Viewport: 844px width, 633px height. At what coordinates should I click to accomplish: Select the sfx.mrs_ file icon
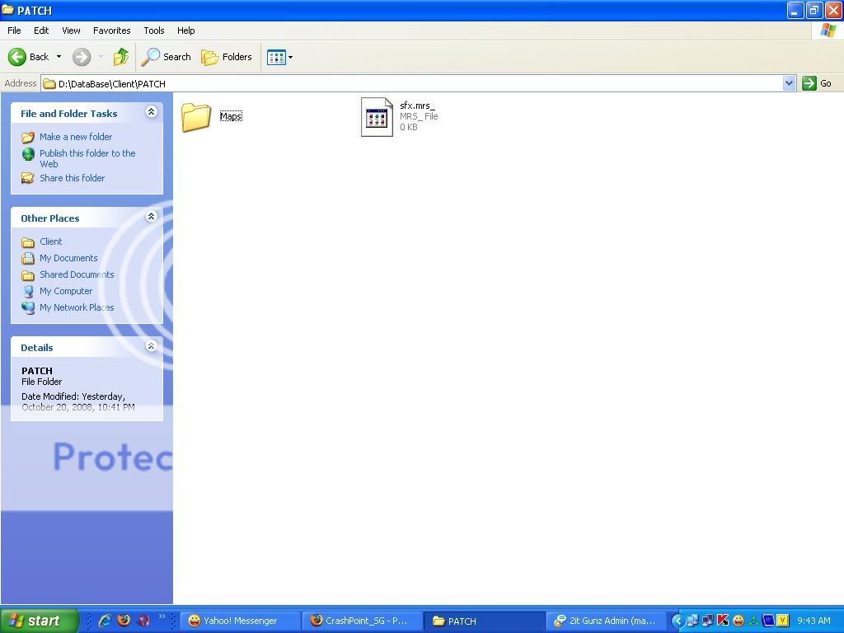[377, 117]
